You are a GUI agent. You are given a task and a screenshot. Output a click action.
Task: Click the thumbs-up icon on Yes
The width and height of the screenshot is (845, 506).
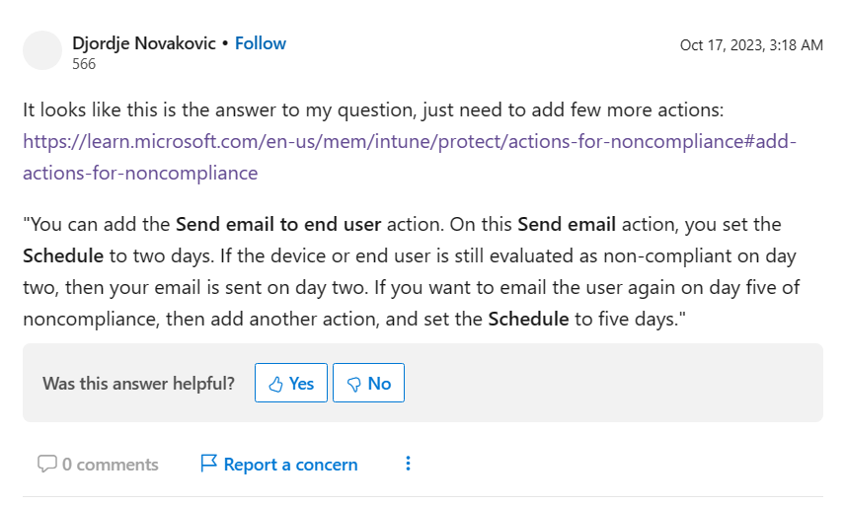click(x=275, y=384)
